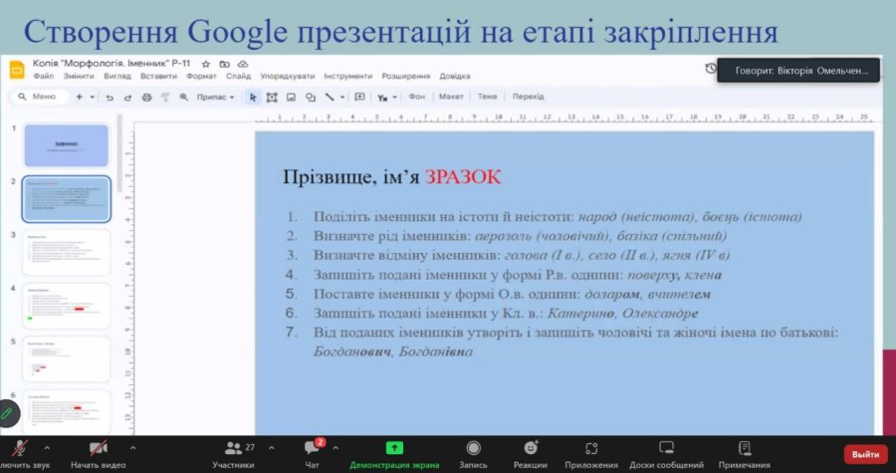Open the Упорядкувати menu
Viewport: 896px width, 473px height.
click(288, 76)
